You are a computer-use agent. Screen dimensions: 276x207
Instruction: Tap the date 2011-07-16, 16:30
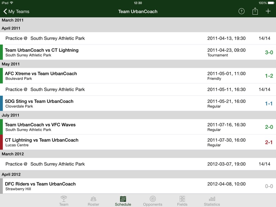tap(226, 125)
